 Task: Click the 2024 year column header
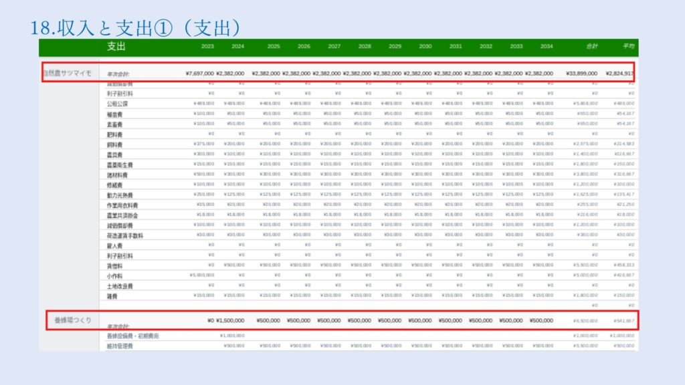click(x=237, y=46)
